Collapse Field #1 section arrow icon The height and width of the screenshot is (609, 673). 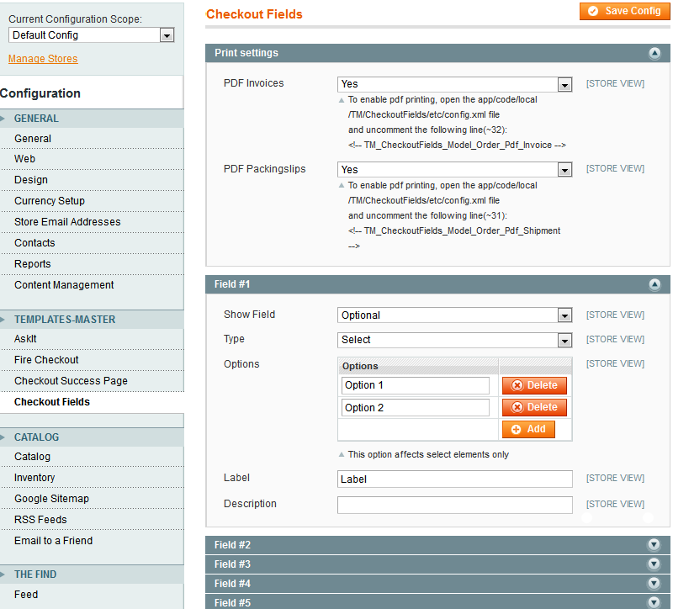click(x=654, y=285)
